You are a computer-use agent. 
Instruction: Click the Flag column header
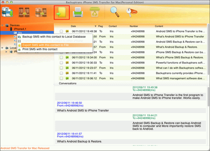(x=100, y=26)
